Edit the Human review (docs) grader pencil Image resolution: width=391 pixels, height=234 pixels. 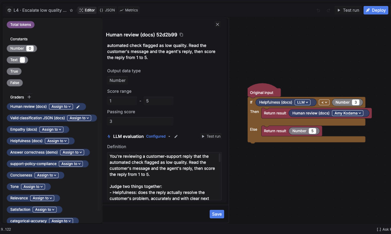click(x=78, y=107)
